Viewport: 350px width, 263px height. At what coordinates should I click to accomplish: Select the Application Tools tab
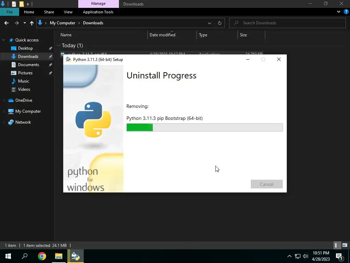click(98, 12)
